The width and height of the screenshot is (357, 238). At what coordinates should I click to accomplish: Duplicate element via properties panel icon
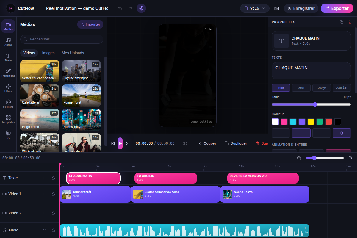pos(342,22)
